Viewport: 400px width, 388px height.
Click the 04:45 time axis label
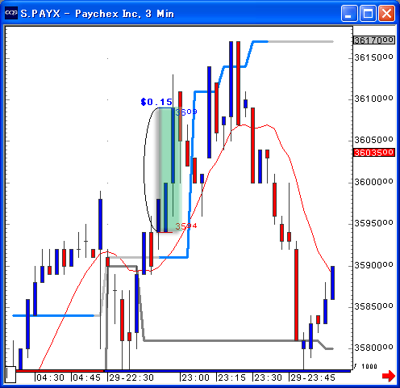tap(86, 377)
